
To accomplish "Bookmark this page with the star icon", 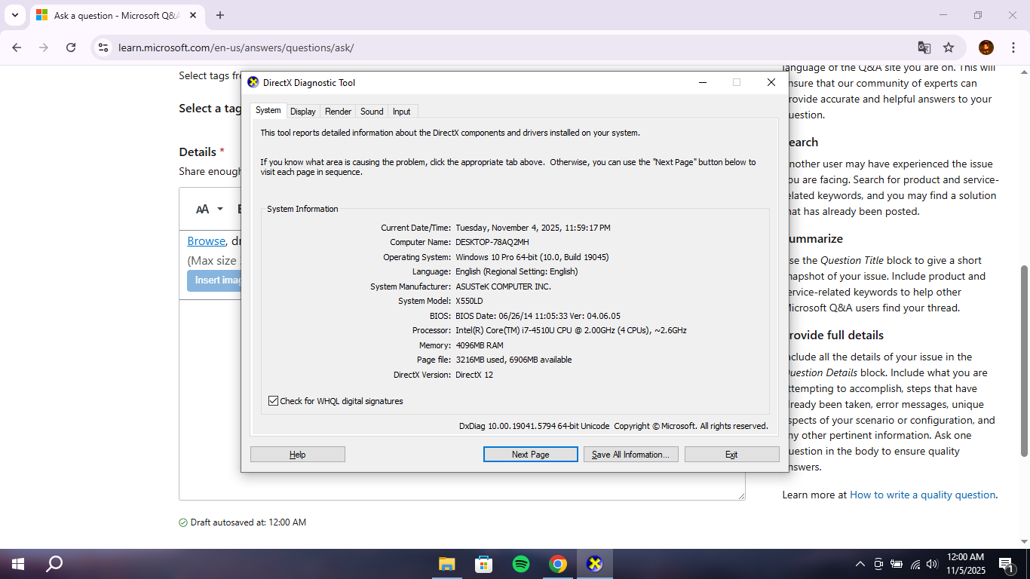I will coord(949,47).
